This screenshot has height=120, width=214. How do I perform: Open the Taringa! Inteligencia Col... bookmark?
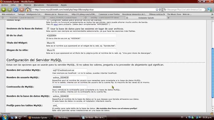[30, 14]
